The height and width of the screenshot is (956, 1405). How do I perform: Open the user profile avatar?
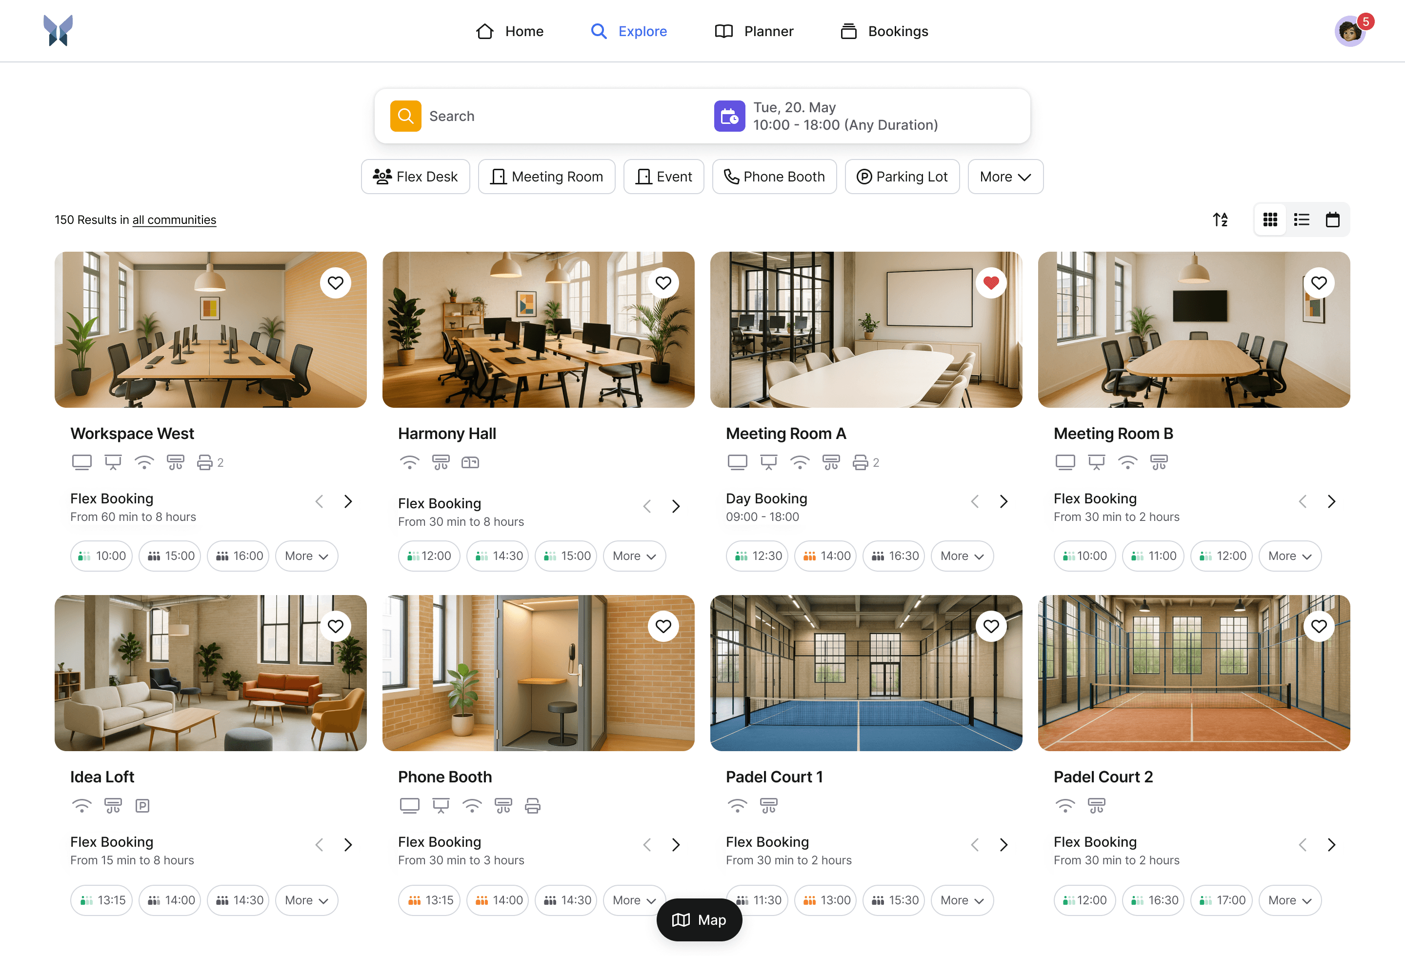[1350, 31]
